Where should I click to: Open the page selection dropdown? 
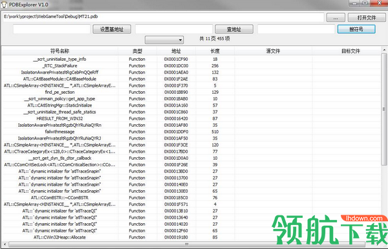click(164, 39)
